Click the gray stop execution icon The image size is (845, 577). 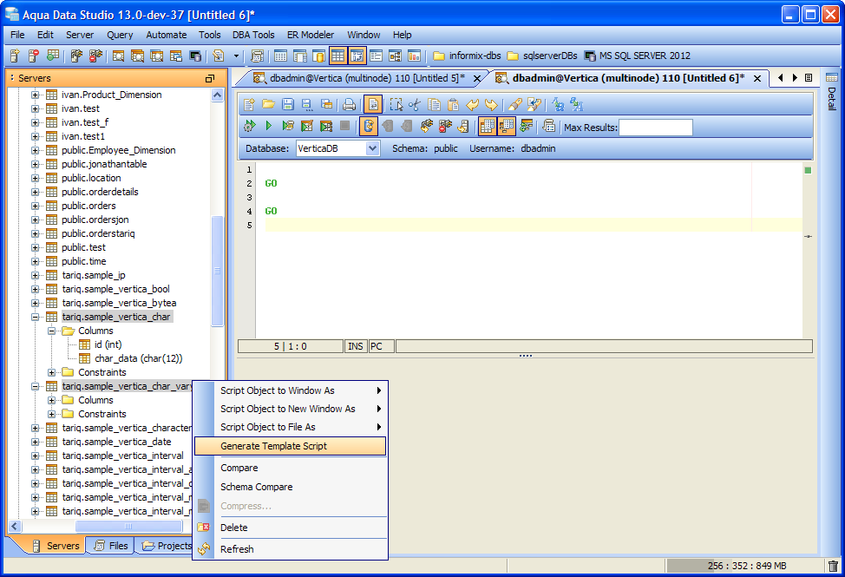(345, 126)
